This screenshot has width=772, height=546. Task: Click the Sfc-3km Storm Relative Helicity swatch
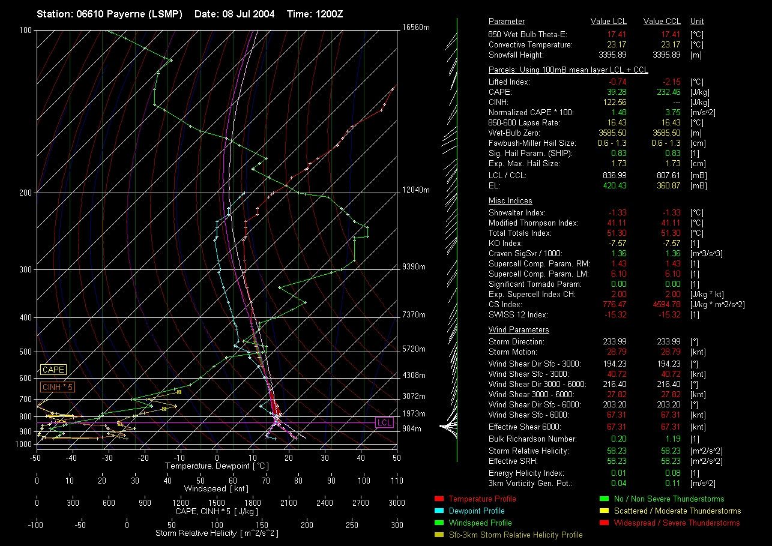tap(438, 535)
